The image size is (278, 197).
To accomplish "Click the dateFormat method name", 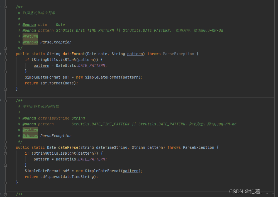I will click(74, 54).
